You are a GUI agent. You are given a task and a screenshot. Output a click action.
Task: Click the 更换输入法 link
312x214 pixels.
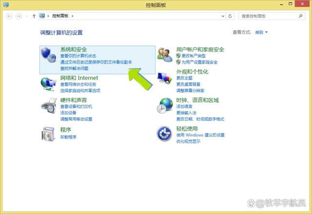tap(186, 113)
